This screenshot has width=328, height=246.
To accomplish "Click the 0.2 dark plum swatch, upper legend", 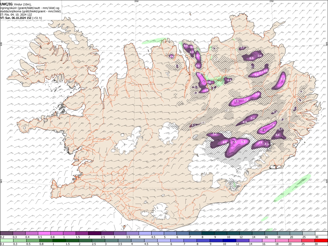I will click(x=7, y=233).
